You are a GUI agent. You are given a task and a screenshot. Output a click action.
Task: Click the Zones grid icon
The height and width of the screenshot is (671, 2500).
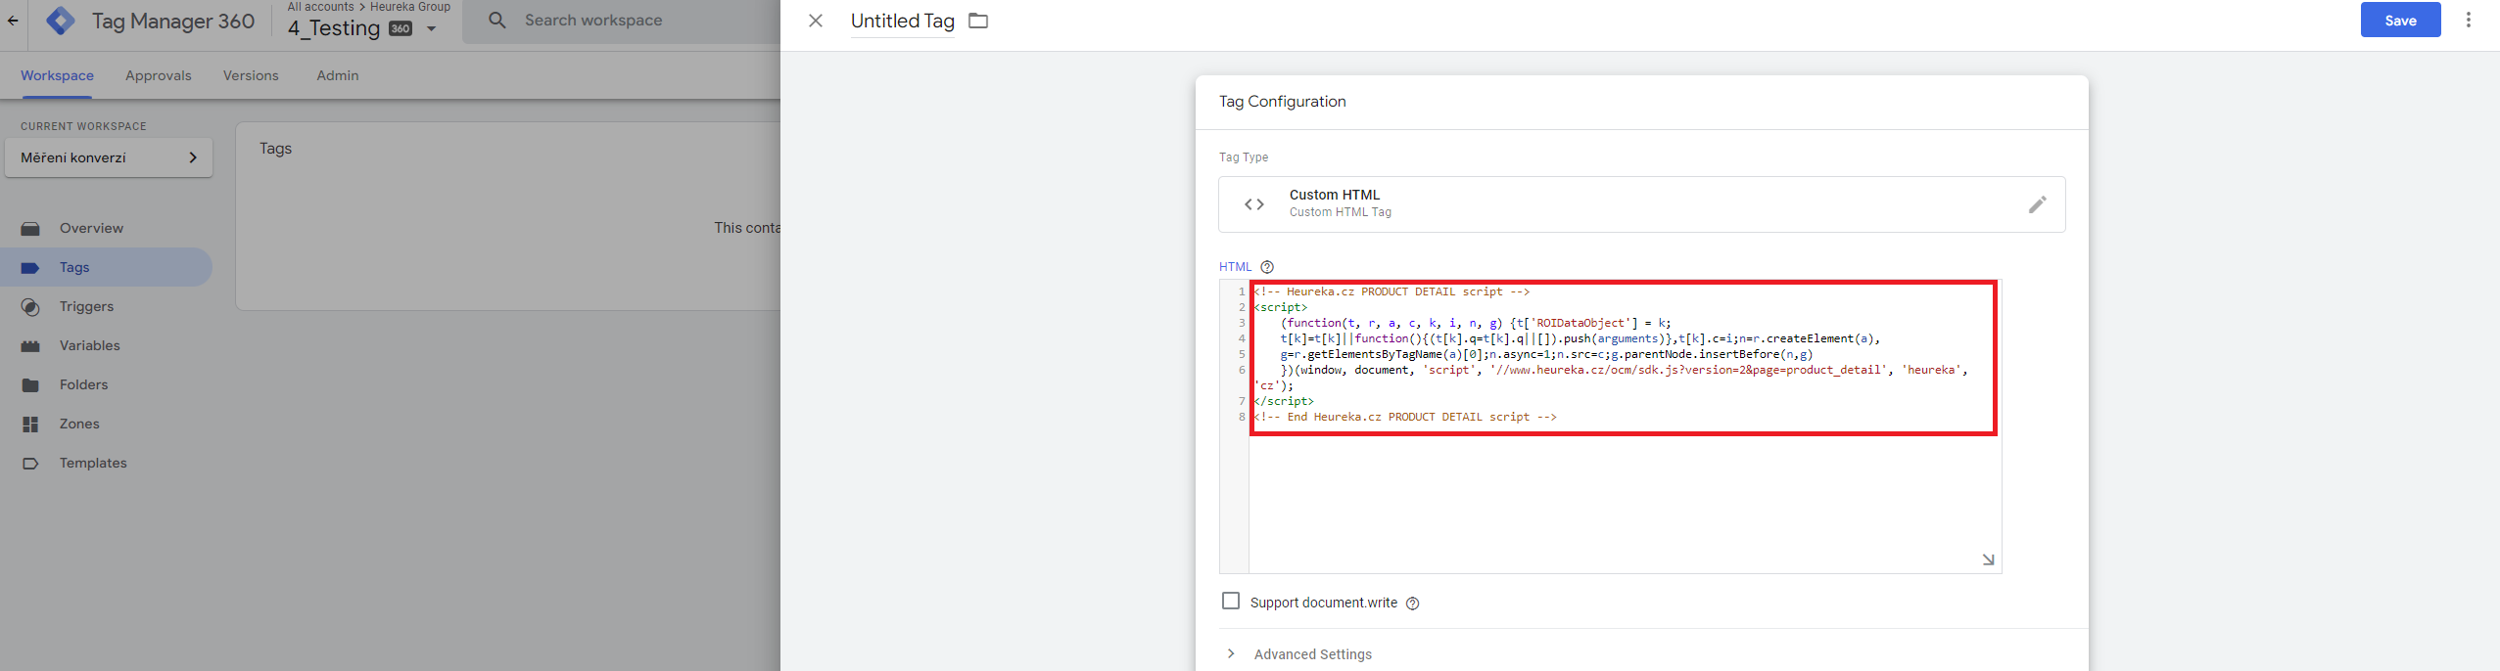[30, 425]
